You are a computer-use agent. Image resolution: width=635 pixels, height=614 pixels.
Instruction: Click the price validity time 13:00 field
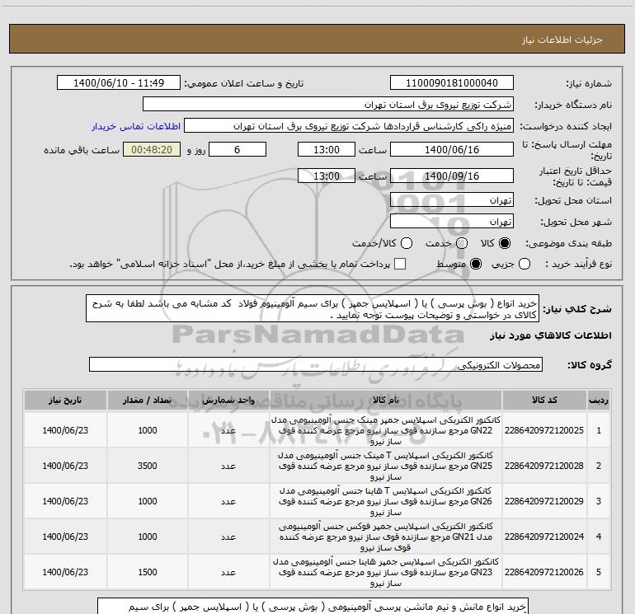point(327,176)
